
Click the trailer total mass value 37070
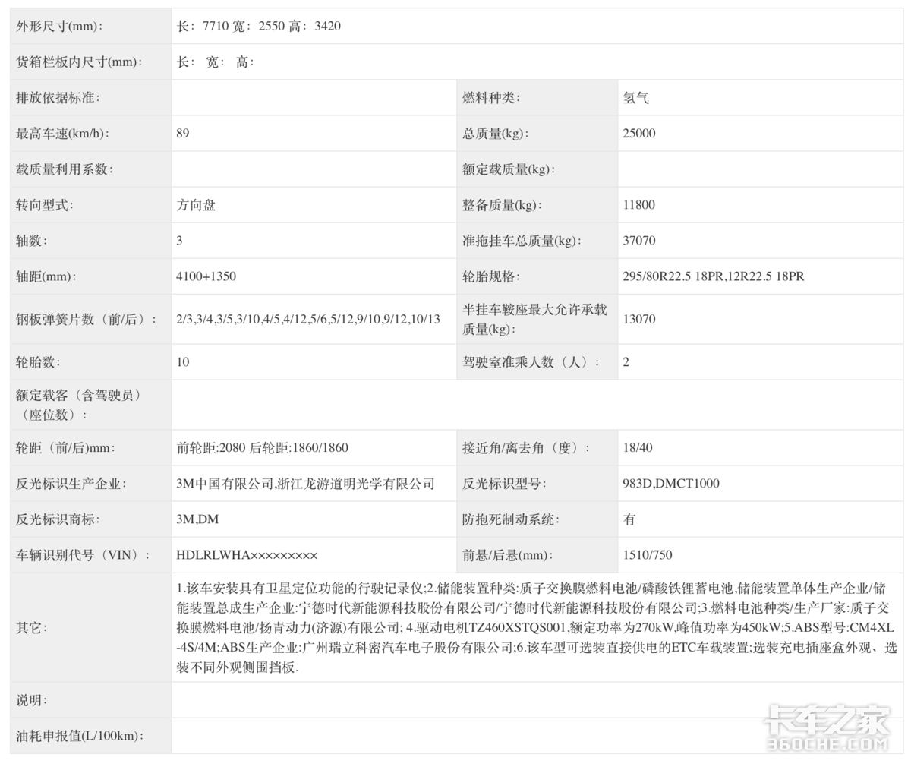pyautogui.click(x=638, y=241)
